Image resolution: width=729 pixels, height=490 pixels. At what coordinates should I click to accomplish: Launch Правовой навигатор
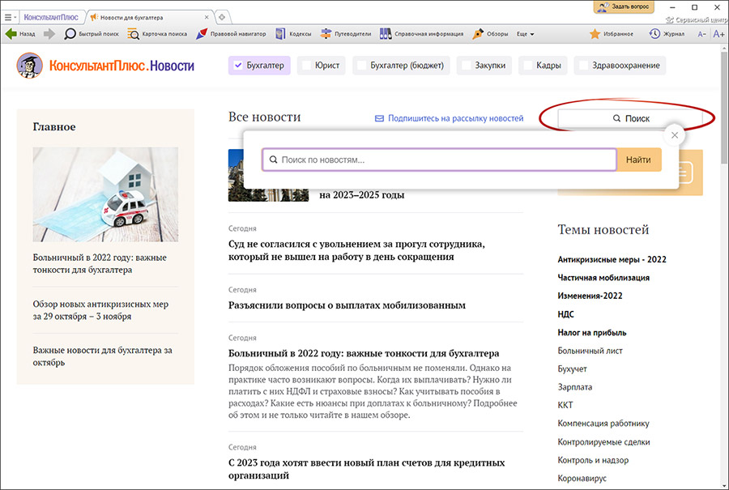[231, 34]
